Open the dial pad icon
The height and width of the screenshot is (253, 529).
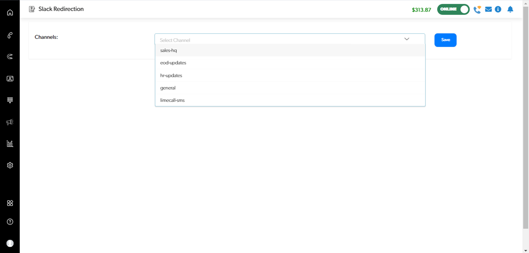(10, 100)
